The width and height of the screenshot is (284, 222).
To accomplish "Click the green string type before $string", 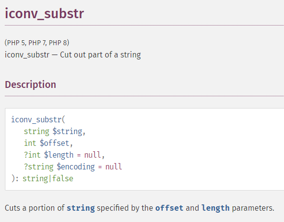I will click(36, 132).
